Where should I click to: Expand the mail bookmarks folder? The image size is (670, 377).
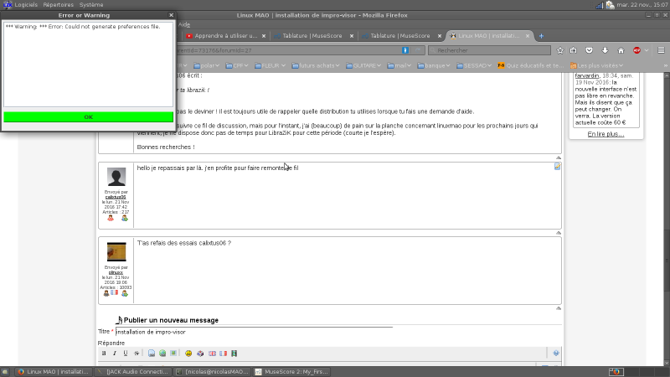[399, 65]
